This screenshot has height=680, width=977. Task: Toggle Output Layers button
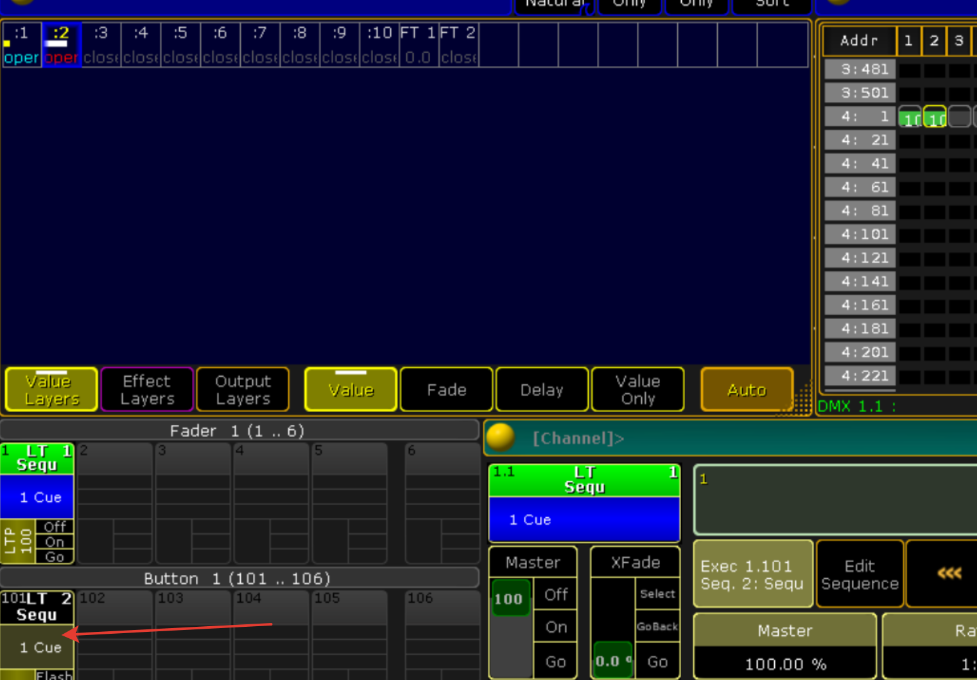243,389
